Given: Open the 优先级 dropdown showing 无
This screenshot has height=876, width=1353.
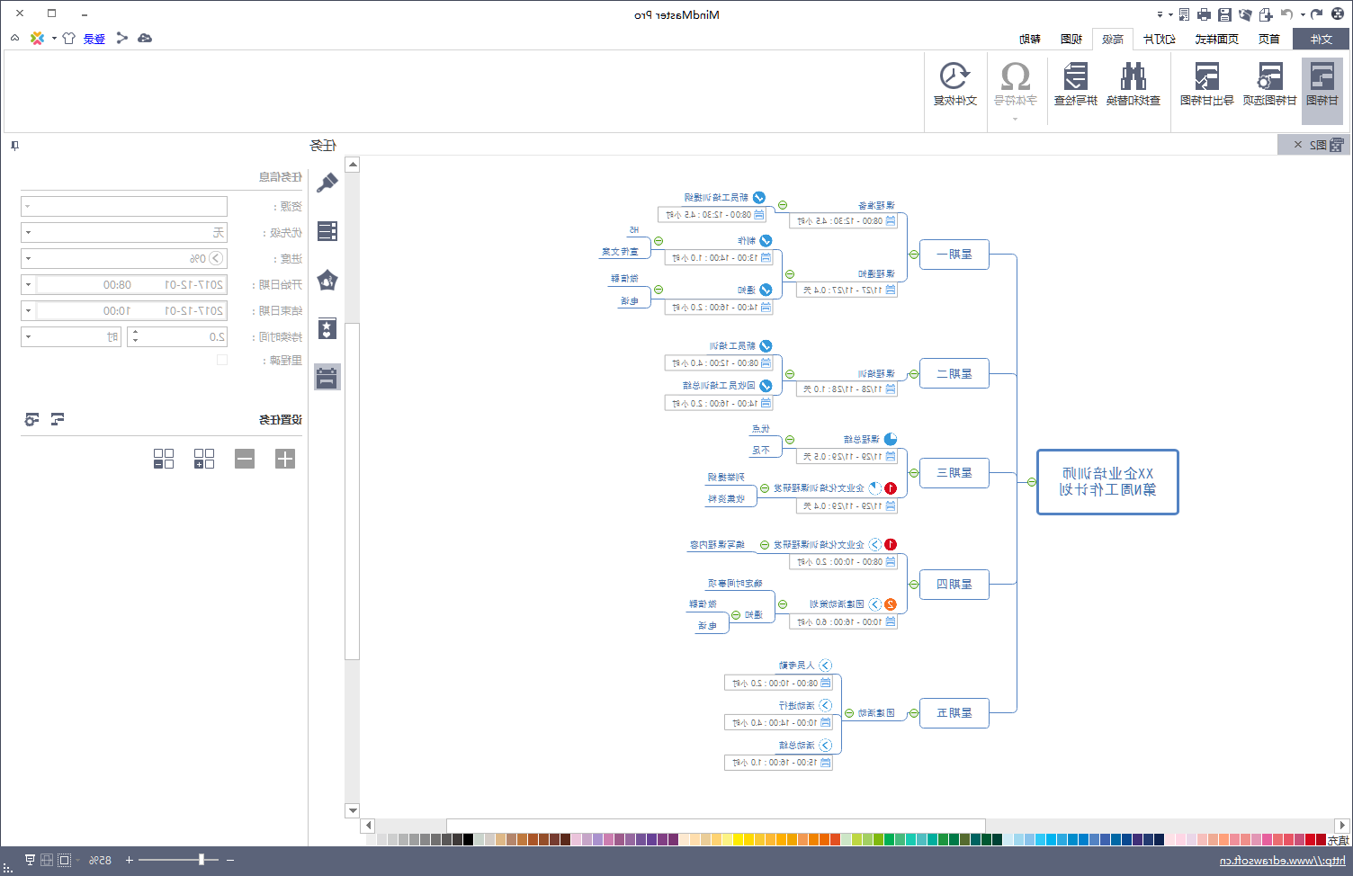Looking at the screenshot, I should point(124,232).
